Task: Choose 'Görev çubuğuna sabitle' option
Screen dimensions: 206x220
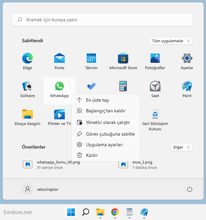Action: coord(106,134)
